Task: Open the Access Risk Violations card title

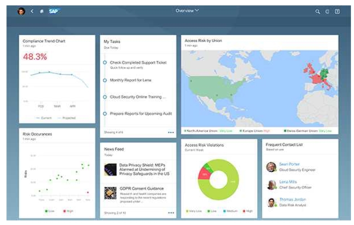Action: (x=204, y=145)
